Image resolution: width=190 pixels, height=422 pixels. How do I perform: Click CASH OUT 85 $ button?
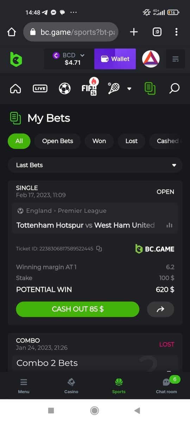(78, 309)
